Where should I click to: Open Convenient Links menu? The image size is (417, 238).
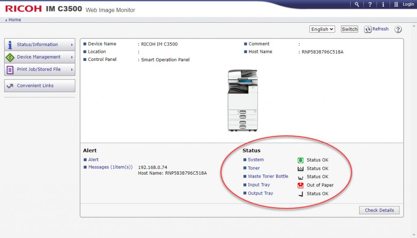click(40, 86)
